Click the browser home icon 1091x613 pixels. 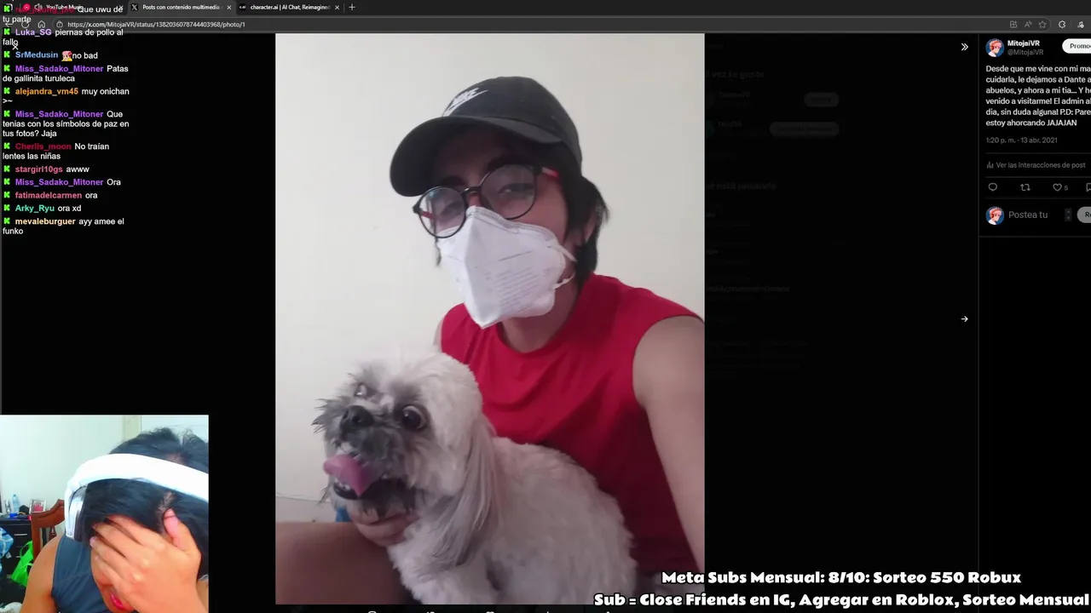tap(41, 25)
